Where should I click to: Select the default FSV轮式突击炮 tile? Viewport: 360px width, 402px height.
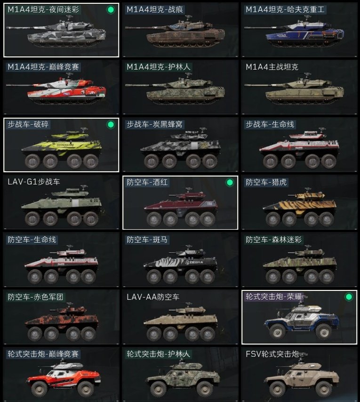click(299, 375)
